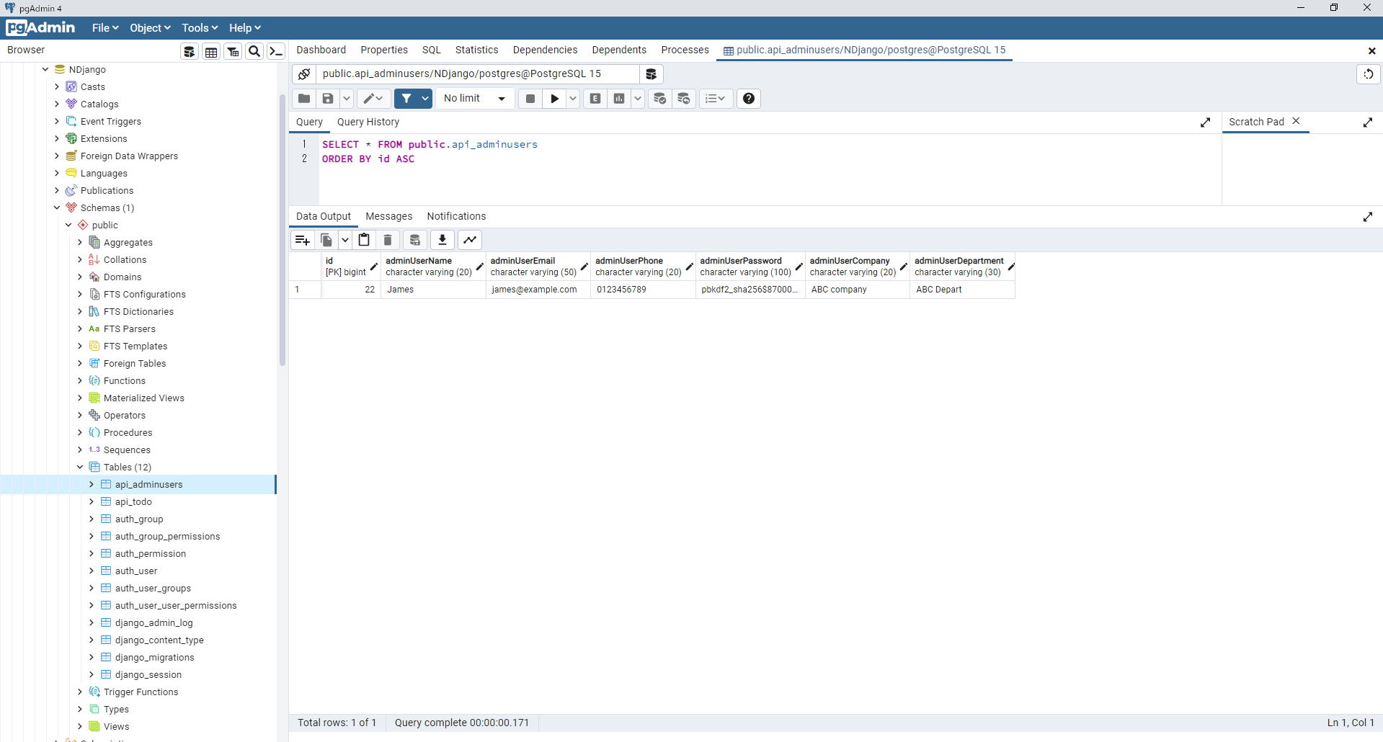The height and width of the screenshot is (742, 1383).
Task: Open new query tool for current connection
Action: point(651,74)
